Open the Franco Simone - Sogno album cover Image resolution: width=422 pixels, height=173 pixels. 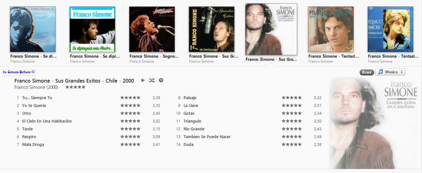[x=152, y=29]
